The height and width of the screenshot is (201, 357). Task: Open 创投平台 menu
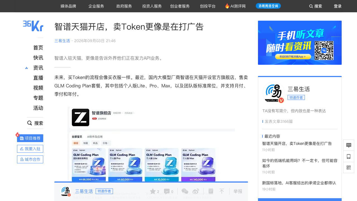click(208, 6)
